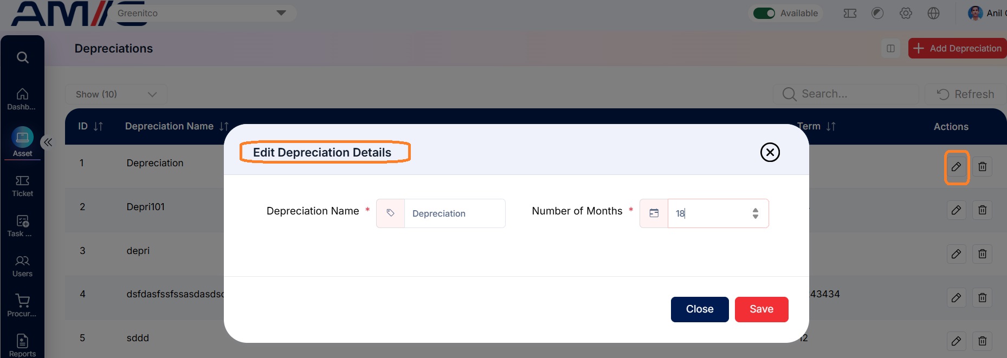Click the Close button in dialog
This screenshot has width=1007, height=358.
[700, 309]
